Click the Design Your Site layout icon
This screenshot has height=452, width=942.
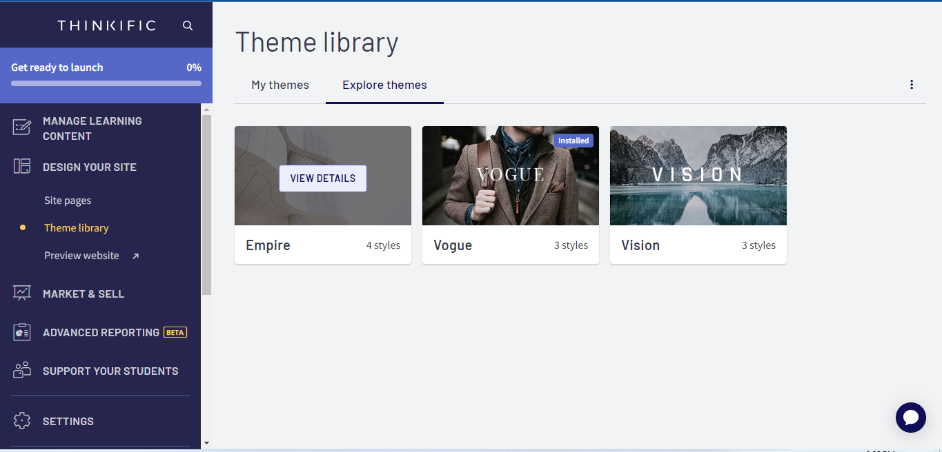tap(22, 167)
